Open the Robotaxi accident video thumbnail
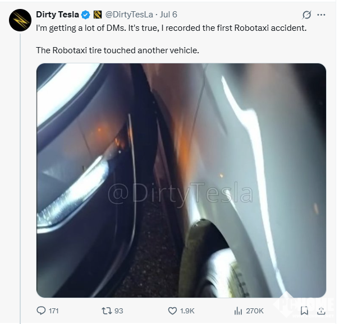The height and width of the screenshot is (324, 339). [181, 180]
